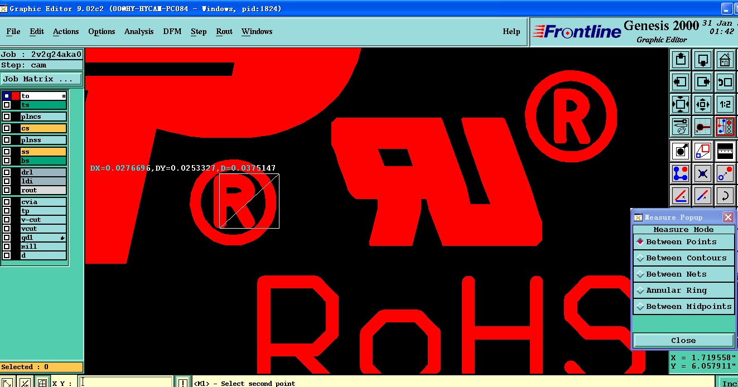Open the Windows menu
This screenshot has width=738, height=387.
pos(257,31)
